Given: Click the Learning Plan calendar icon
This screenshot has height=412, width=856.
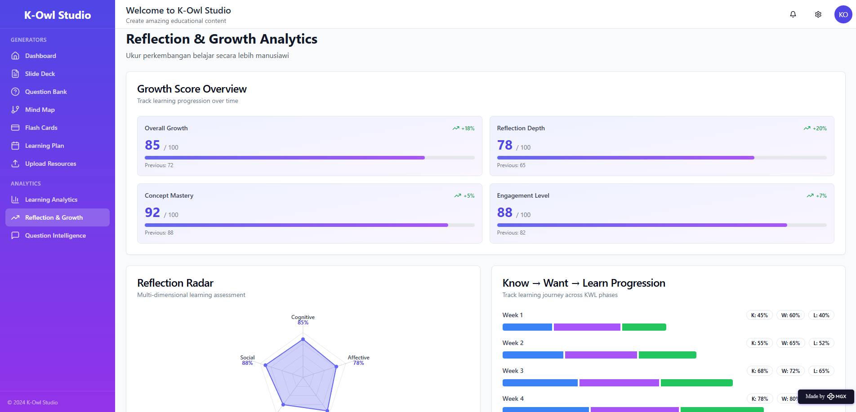Looking at the screenshot, I should coord(15,146).
